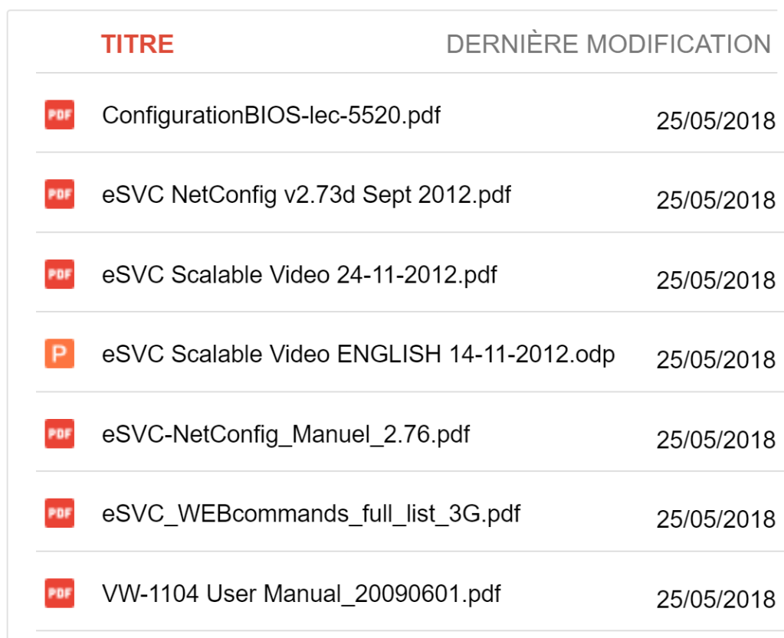Image resolution: width=784 pixels, height=638 pixels.
Task: Click the date of ConfigurationBIOS-lec-5520.pdf
Action: [716, 121]
